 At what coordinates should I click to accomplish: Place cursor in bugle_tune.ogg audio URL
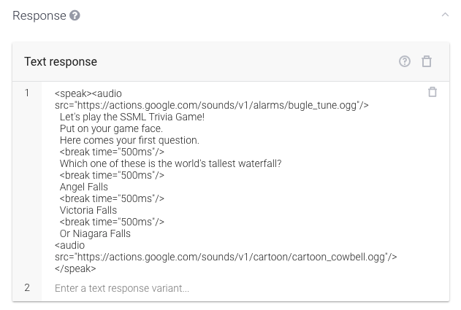tap(212, 105)
